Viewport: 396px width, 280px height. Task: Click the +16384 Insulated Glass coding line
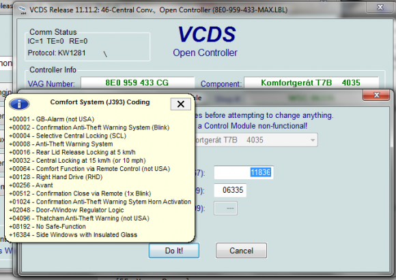[x=73, y=234]
